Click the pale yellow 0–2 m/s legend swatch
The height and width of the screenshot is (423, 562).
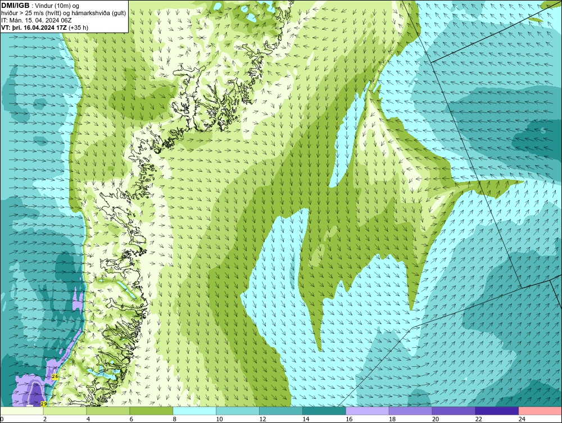(x=21, y=411)
